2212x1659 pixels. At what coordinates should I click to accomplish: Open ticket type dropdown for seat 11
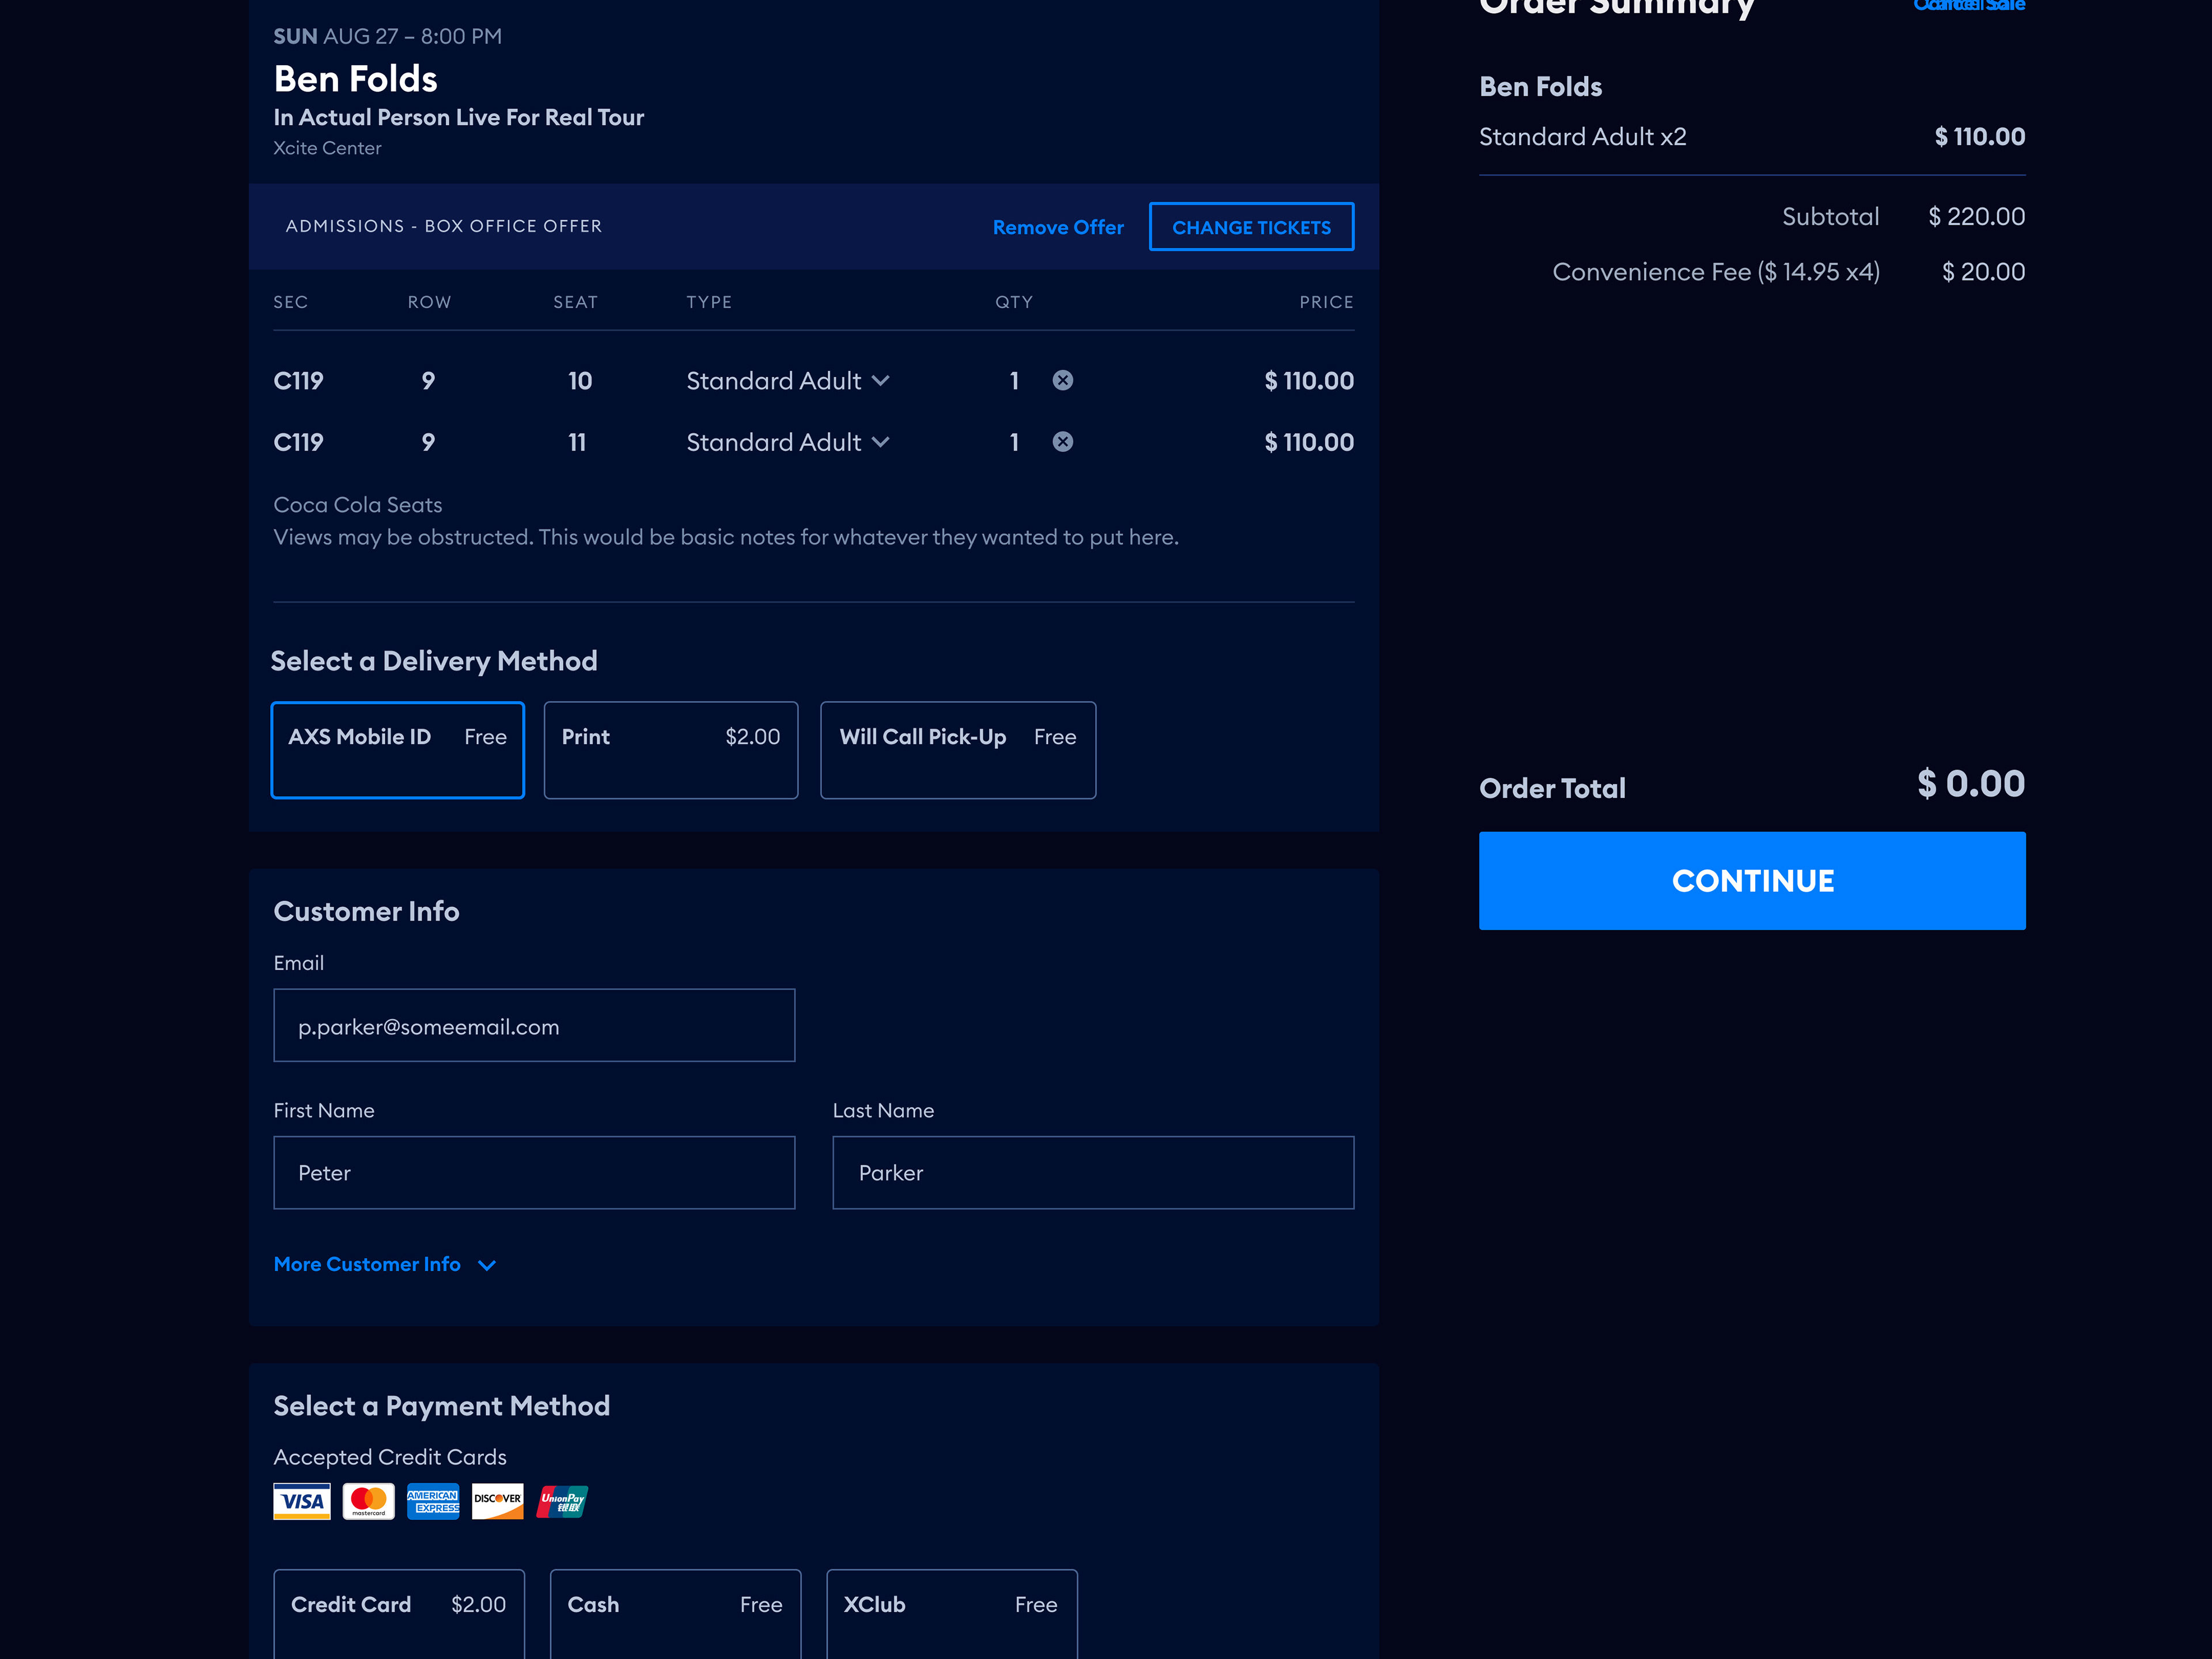pos(788,442)
